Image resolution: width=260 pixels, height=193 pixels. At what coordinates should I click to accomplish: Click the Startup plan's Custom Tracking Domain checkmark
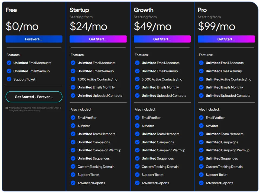(x=73, y=167)
